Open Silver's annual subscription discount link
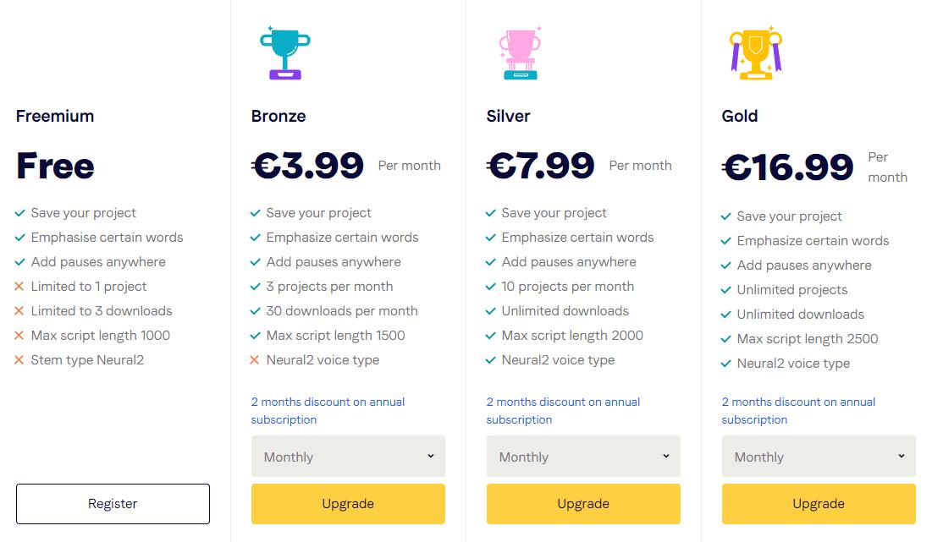The height and width of the screenshot is (542, 932). tap(563, 410)
